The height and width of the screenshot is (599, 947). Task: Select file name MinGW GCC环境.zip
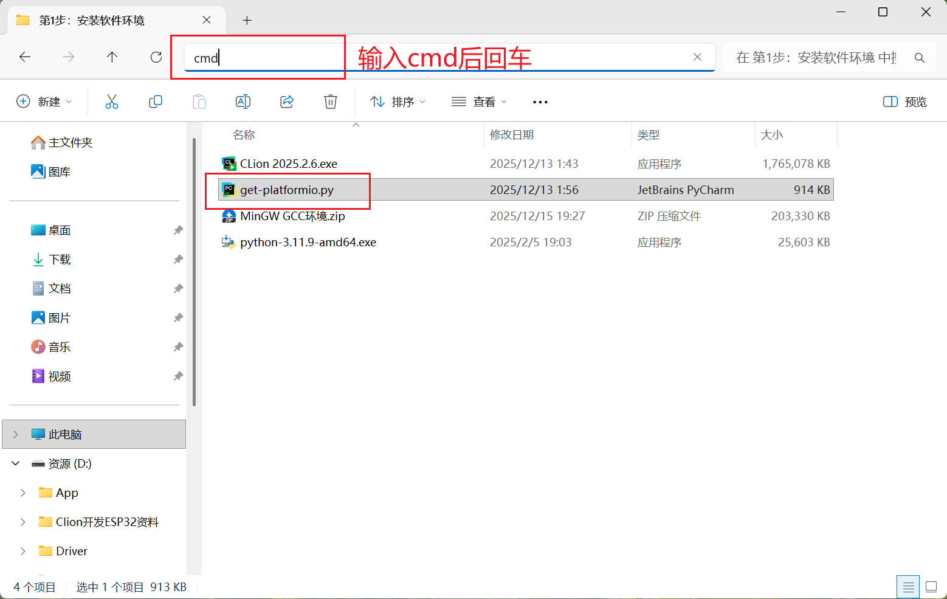(x=292, y=216)
